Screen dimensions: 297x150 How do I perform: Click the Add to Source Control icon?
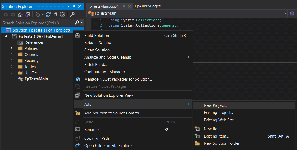78,113
